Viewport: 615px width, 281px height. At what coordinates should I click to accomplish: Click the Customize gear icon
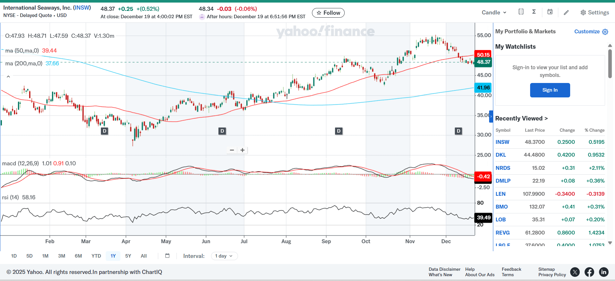click(x=605, y=32)
